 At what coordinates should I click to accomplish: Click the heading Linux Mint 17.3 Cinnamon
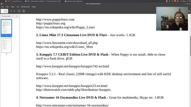72,35
